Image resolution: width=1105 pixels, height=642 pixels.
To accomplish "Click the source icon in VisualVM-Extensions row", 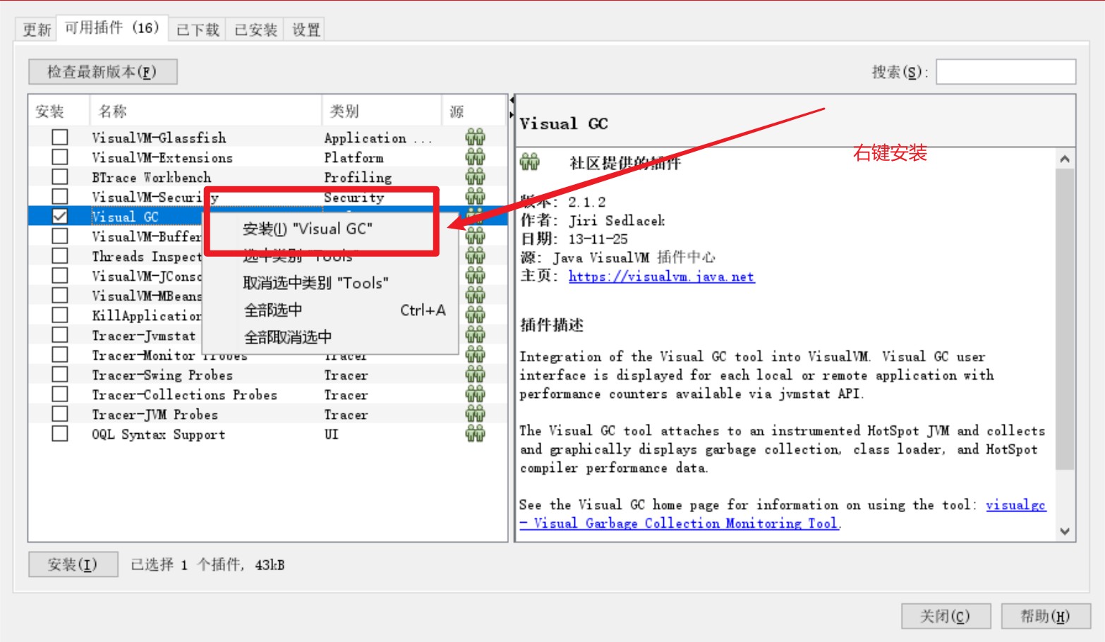I will (476, 157).
